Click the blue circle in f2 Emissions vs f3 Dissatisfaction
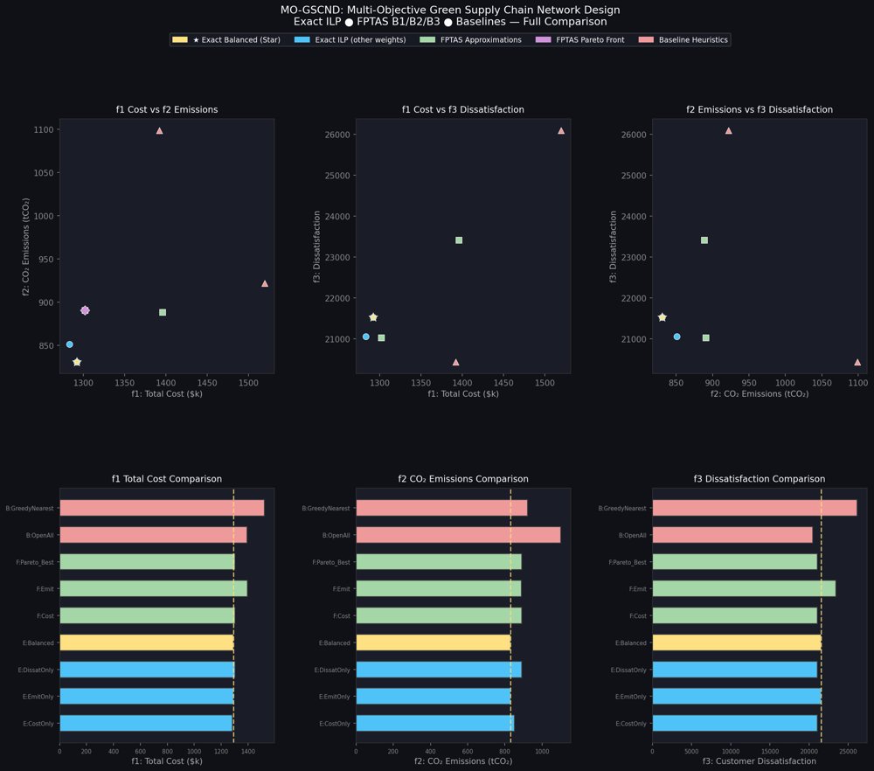The height and width of the screenshot is (771, 874). (x=676, y=337)
